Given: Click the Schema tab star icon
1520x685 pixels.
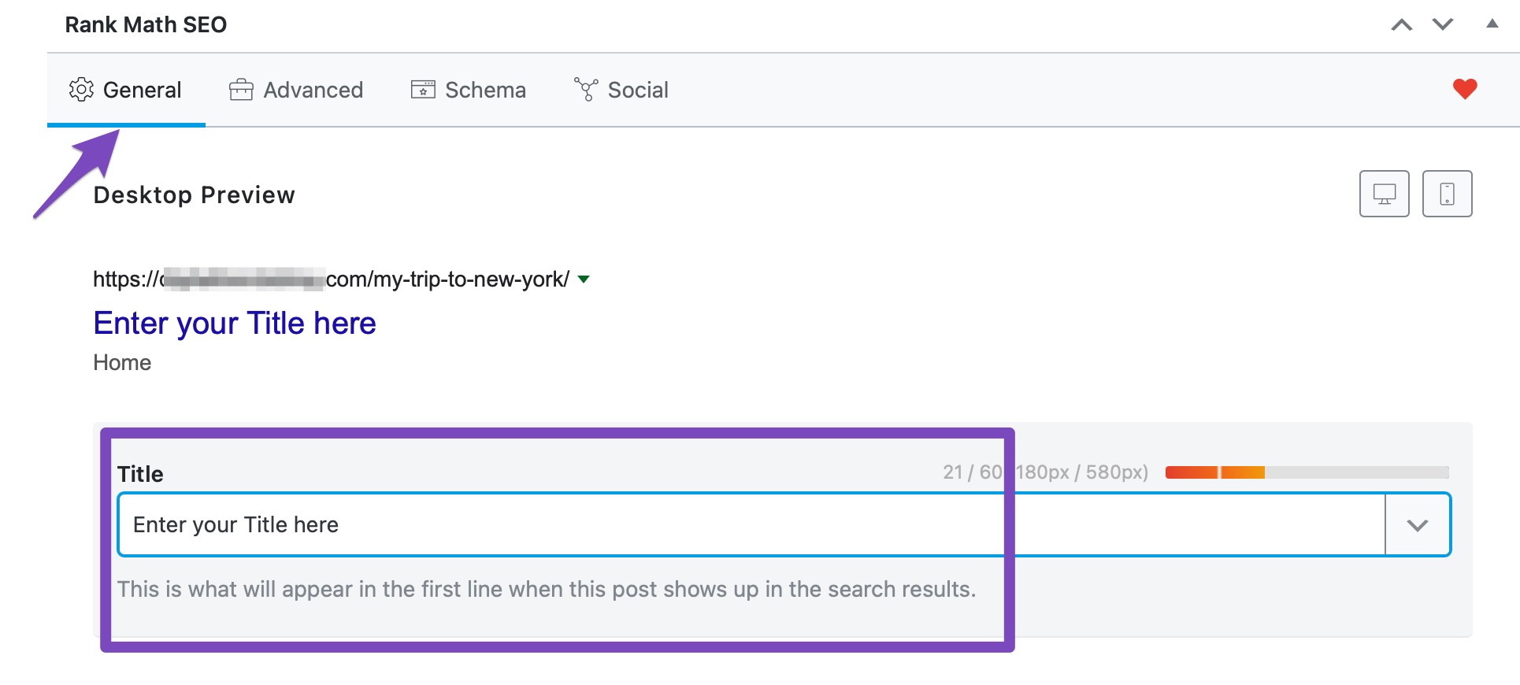Looking at the screenshot, I should coord(423,90).
